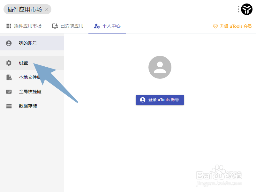Remove the 插件应用市场 search tag
Screen dimensions: 256x192
pos(47,9)
